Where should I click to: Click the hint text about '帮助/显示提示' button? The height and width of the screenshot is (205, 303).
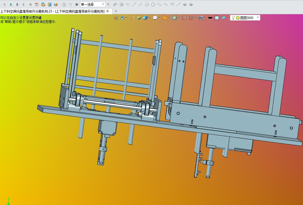click(28, 22)
